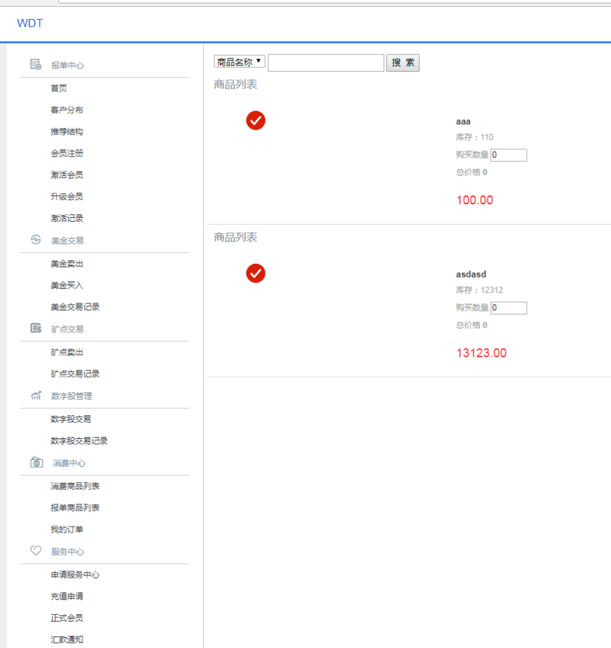Open the 推荐结构 menu item
This screenshot has height=648, width=611.
coord(67,132)
